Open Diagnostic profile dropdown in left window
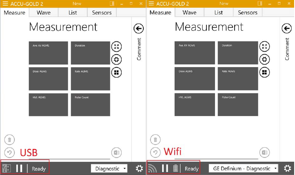The height and width of the screenshot is (175, 295). point(109,169)
